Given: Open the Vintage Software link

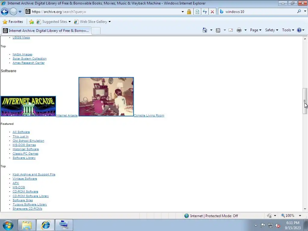Looking at the screenshot, I should click(25, 179).
